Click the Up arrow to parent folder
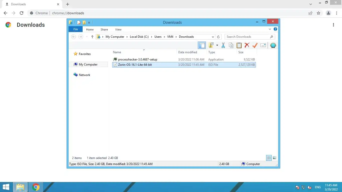This screenshot has width=342, height=192. [x=92, y=37]
